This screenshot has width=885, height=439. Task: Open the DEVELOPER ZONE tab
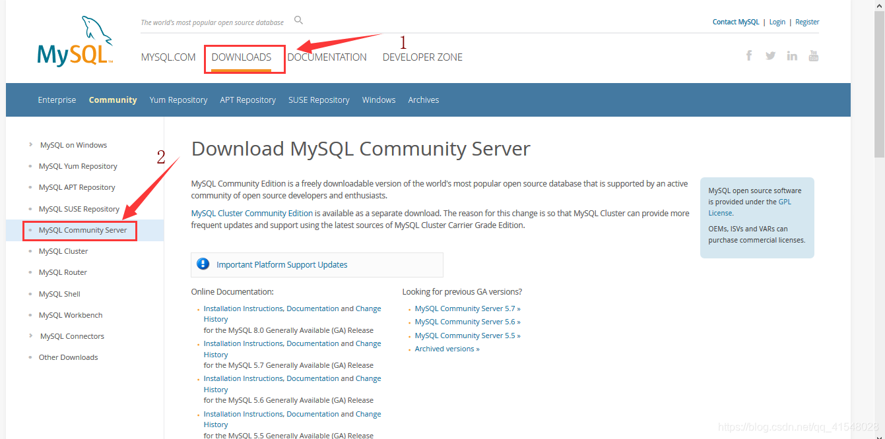[422, 57]
